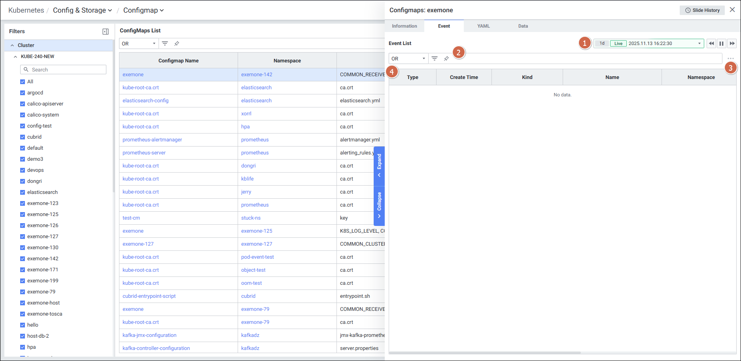Uncheck the argocd namespace filter
The image size is (741, 361).
click(x=23, y=93)
